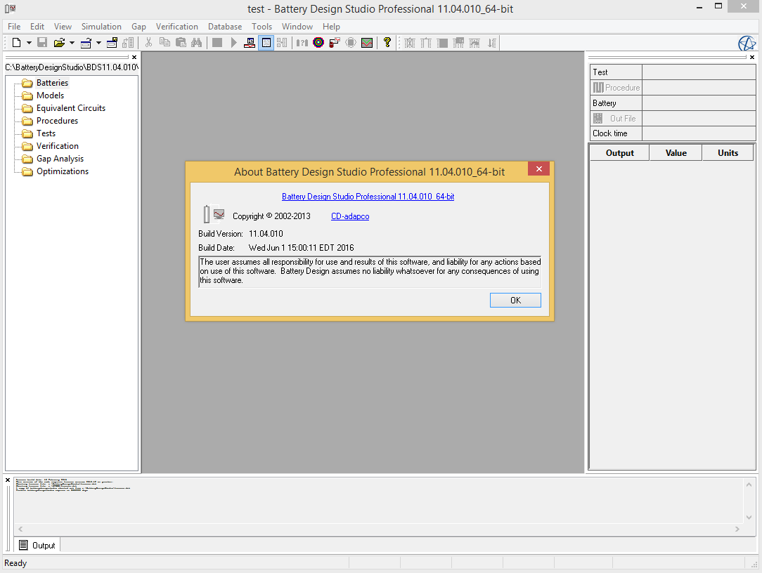Click the Print icon in toolbar

(86, 43)
